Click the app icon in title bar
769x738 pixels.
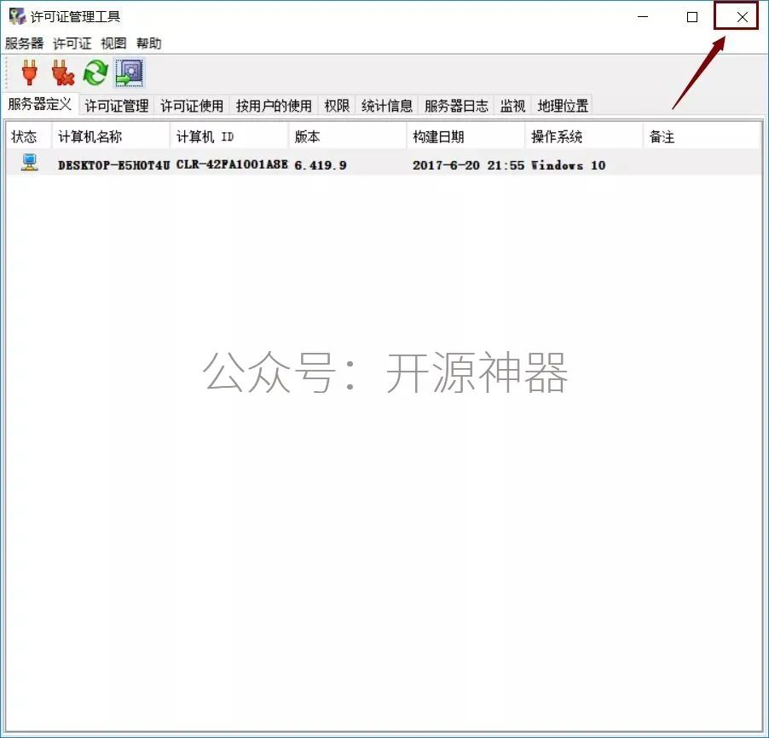16,16
